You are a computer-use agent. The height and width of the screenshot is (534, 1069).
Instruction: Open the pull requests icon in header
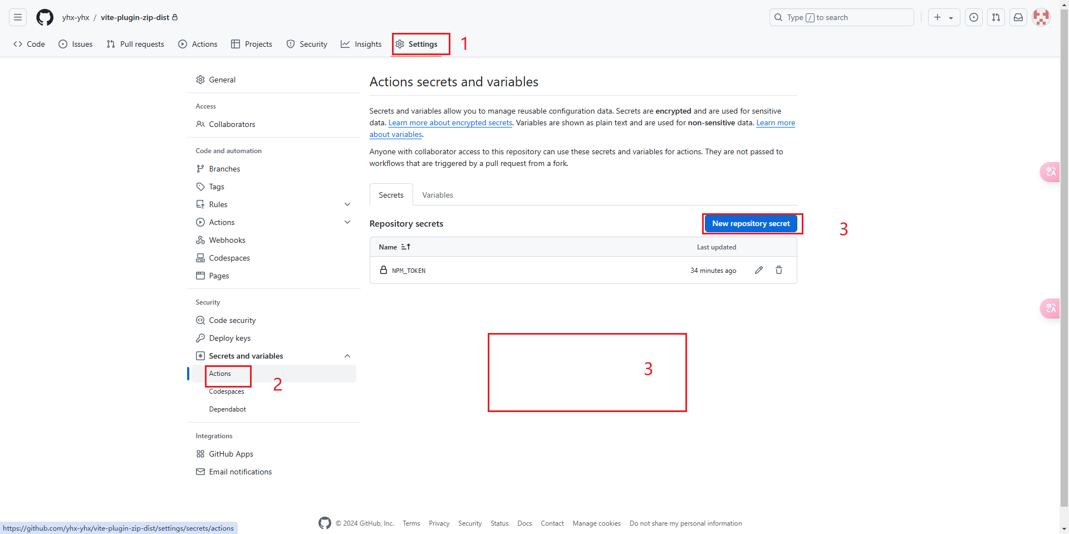point(996,17)
